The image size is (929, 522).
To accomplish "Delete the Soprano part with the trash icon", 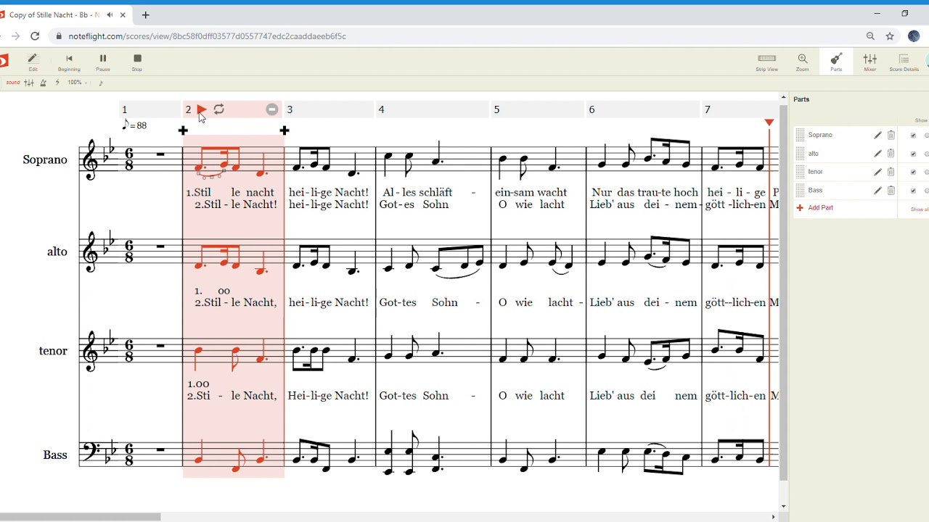I will pyautogui.click(x=891, y=135).
